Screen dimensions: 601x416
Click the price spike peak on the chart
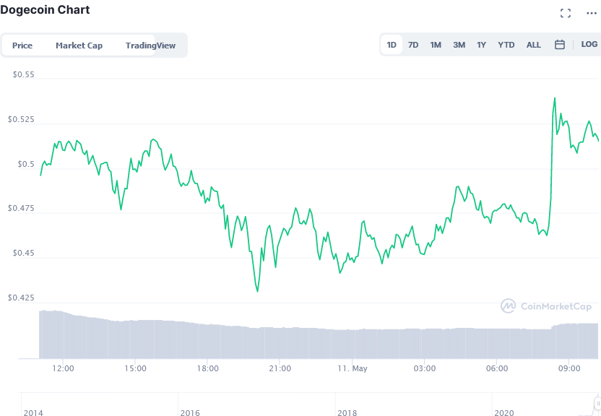point(555,98)
